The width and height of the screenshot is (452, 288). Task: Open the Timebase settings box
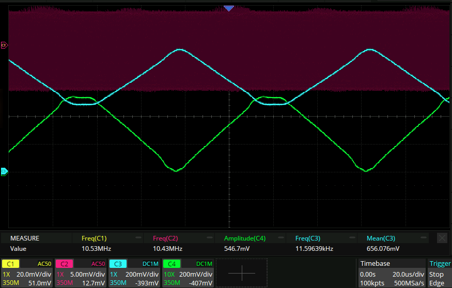(x=393, y=273)
